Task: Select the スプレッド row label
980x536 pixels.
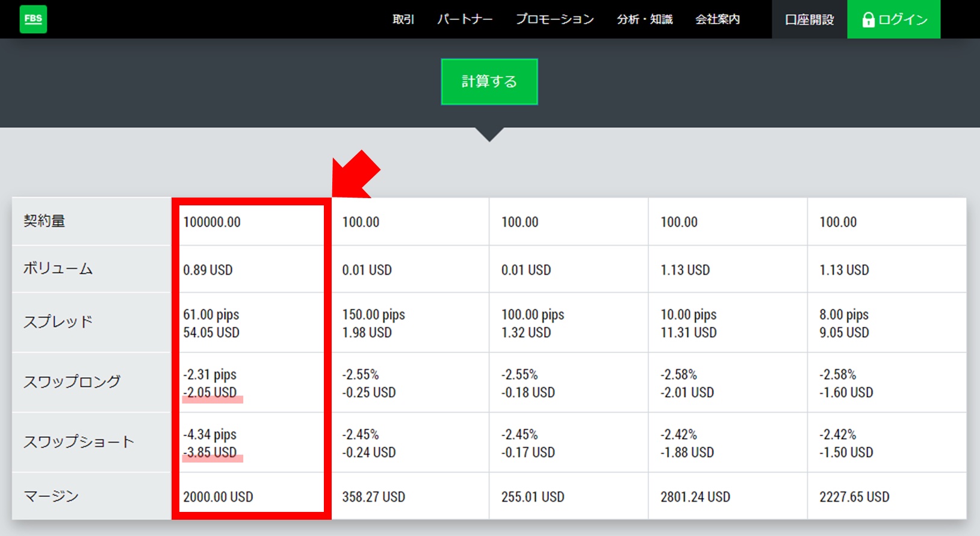Action: pyautogui.click(x=58, y=322)
